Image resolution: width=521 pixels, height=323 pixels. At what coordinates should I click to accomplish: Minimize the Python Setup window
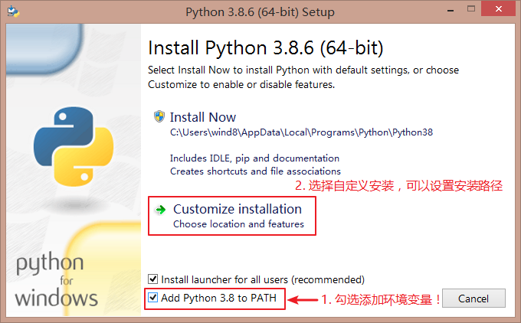451,10
